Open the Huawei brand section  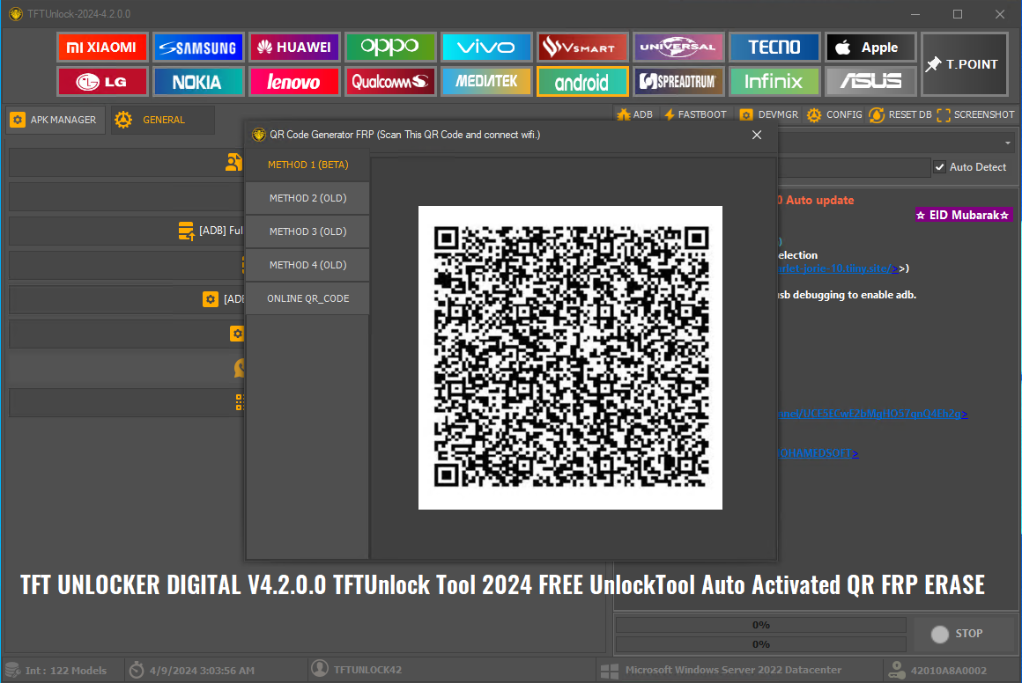pos(294,48)
